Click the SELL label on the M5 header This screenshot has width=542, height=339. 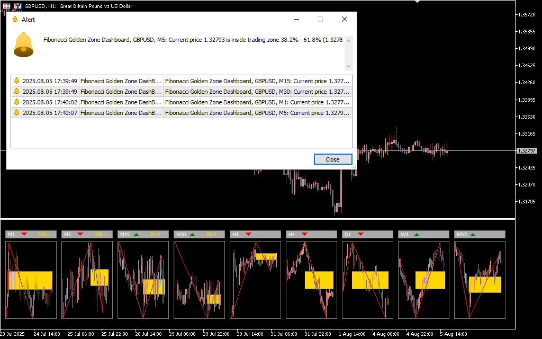[100, 234]
